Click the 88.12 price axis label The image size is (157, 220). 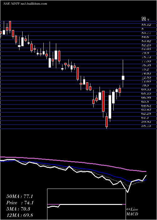pos(146,25)
